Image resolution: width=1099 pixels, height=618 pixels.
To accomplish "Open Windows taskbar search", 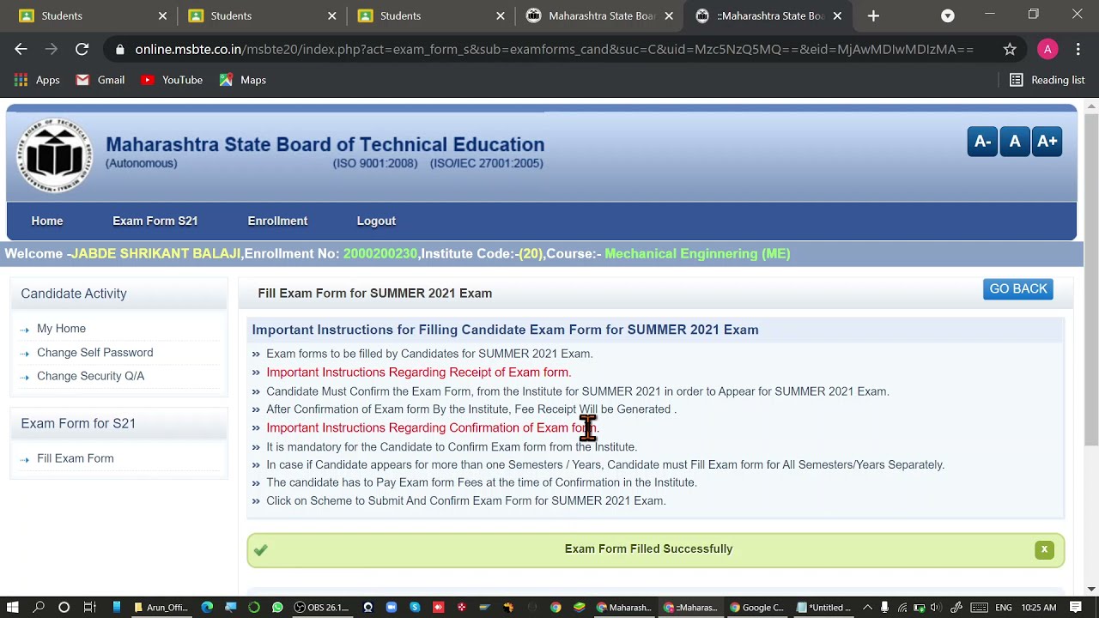I will click(39, 607).
